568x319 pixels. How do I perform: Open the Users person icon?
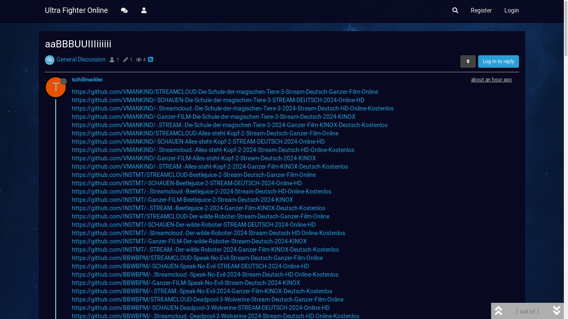point(144,10)
